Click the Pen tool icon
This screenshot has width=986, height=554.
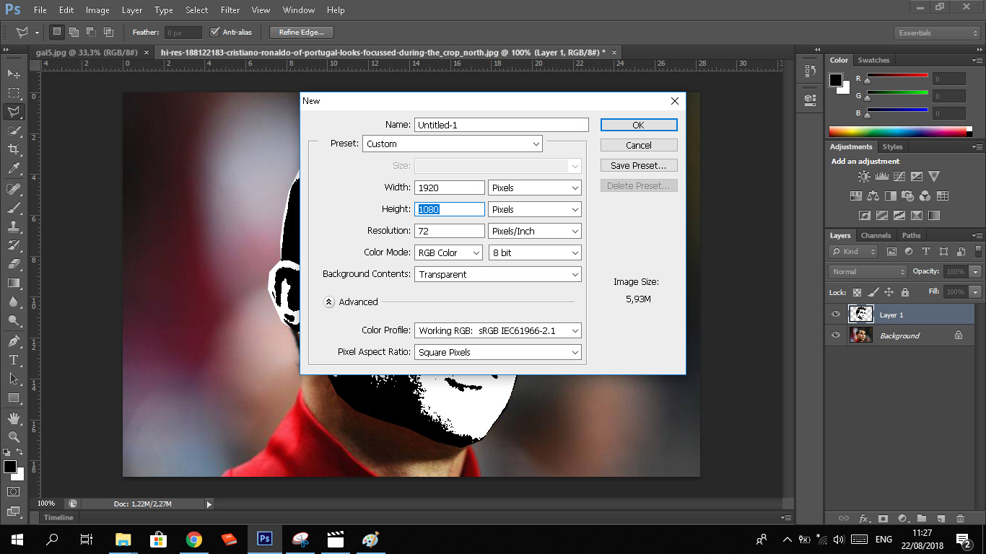coord(14,340)
